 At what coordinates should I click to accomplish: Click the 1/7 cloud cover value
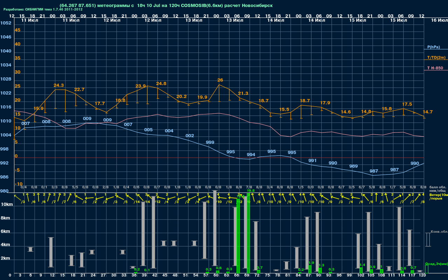click(393, 187)
